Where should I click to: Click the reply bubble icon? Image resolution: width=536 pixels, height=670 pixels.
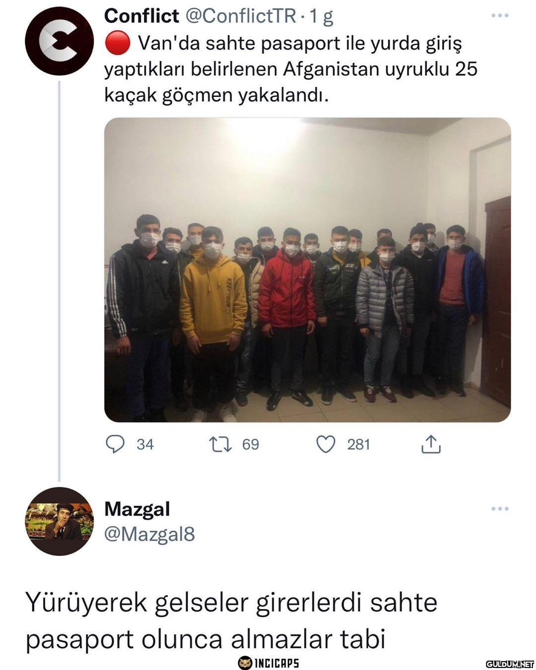pyautogui.click(x=115, y=444)
